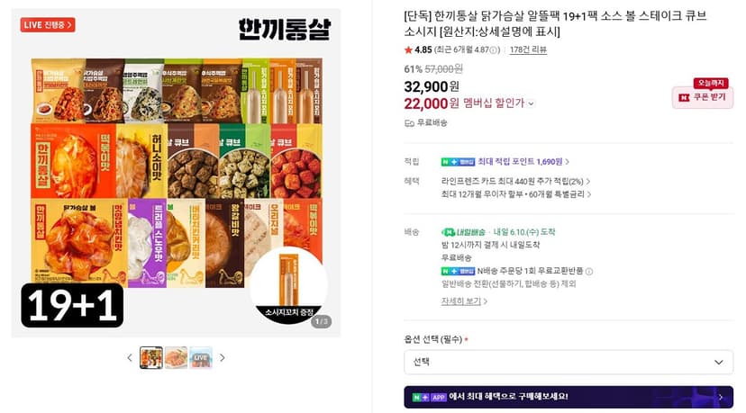Go to previous thumbnail with left arrow

(130, 358)
